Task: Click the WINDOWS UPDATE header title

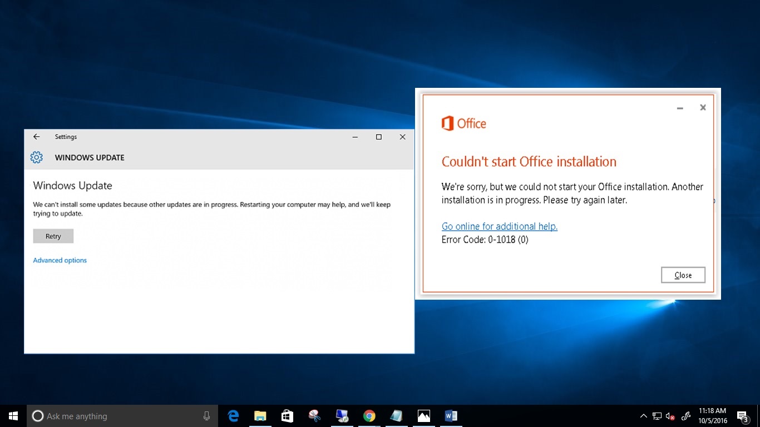Action: (x=90, y=158)
